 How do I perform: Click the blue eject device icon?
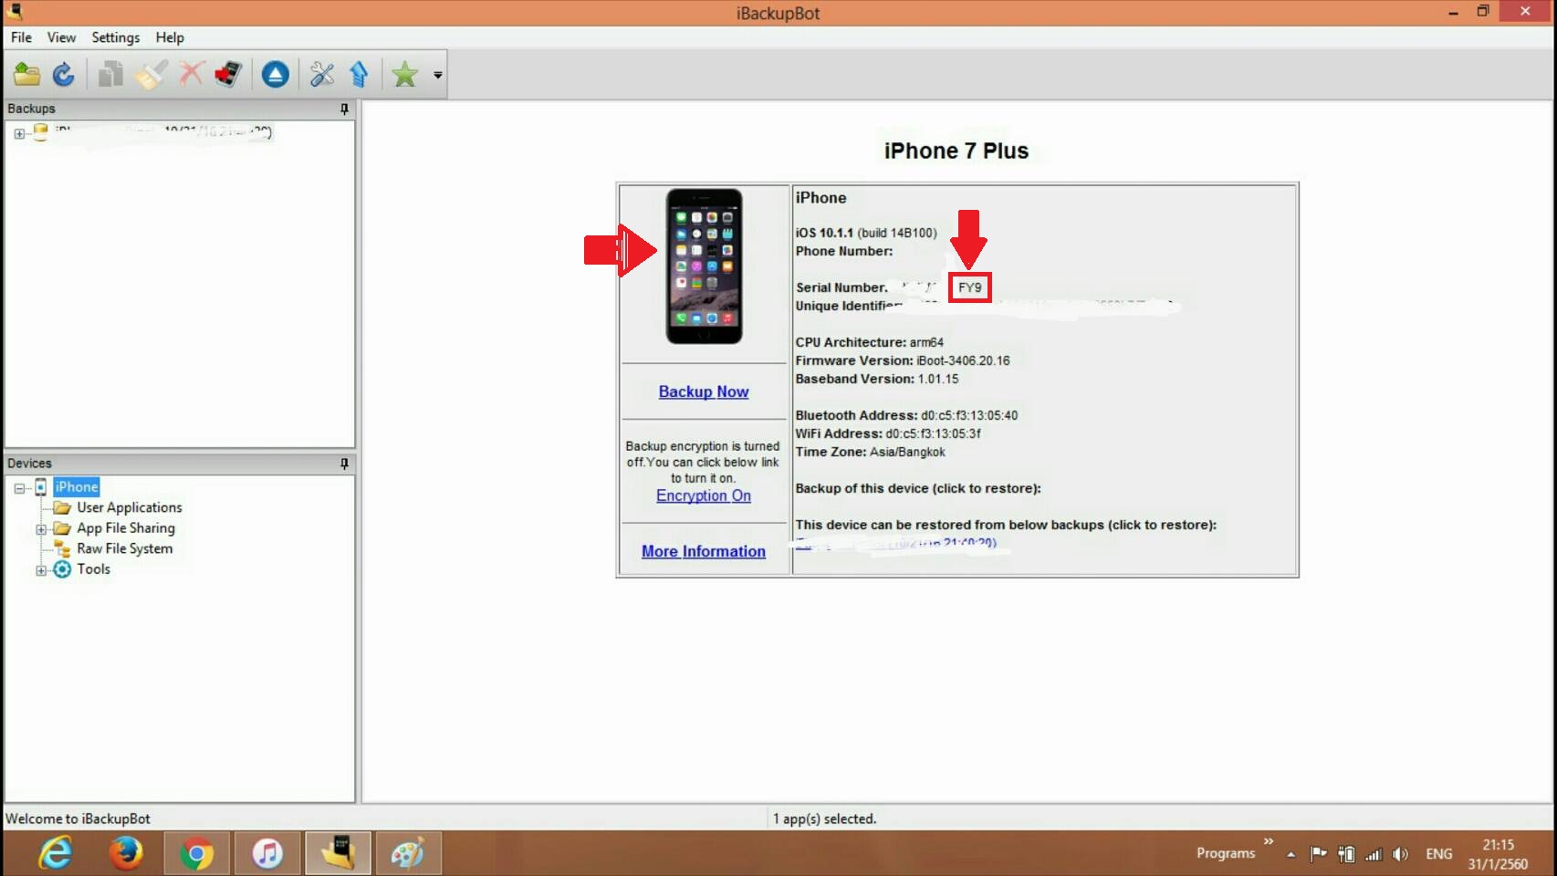point(275,74)
